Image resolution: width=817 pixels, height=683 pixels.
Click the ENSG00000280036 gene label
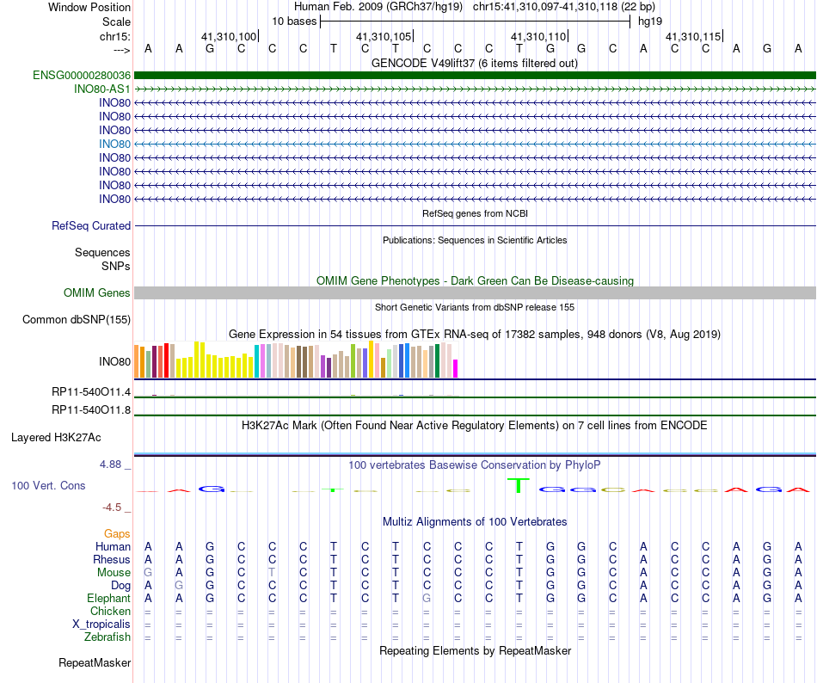(82, 75)
